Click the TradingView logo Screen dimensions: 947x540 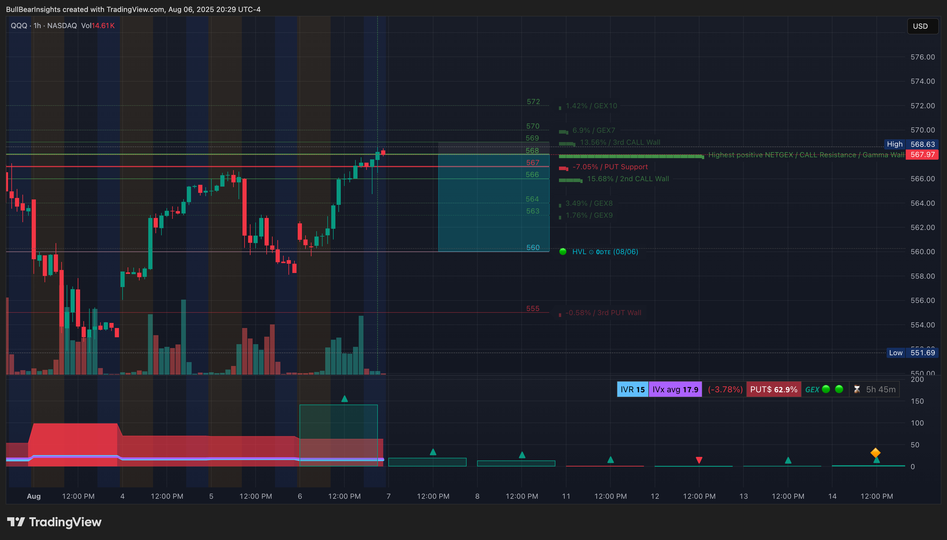[x=54, y=522]
